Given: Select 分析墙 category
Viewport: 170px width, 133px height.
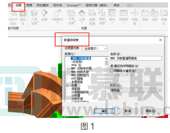Looking at the screenshot, I should click(x=76, y=95).
